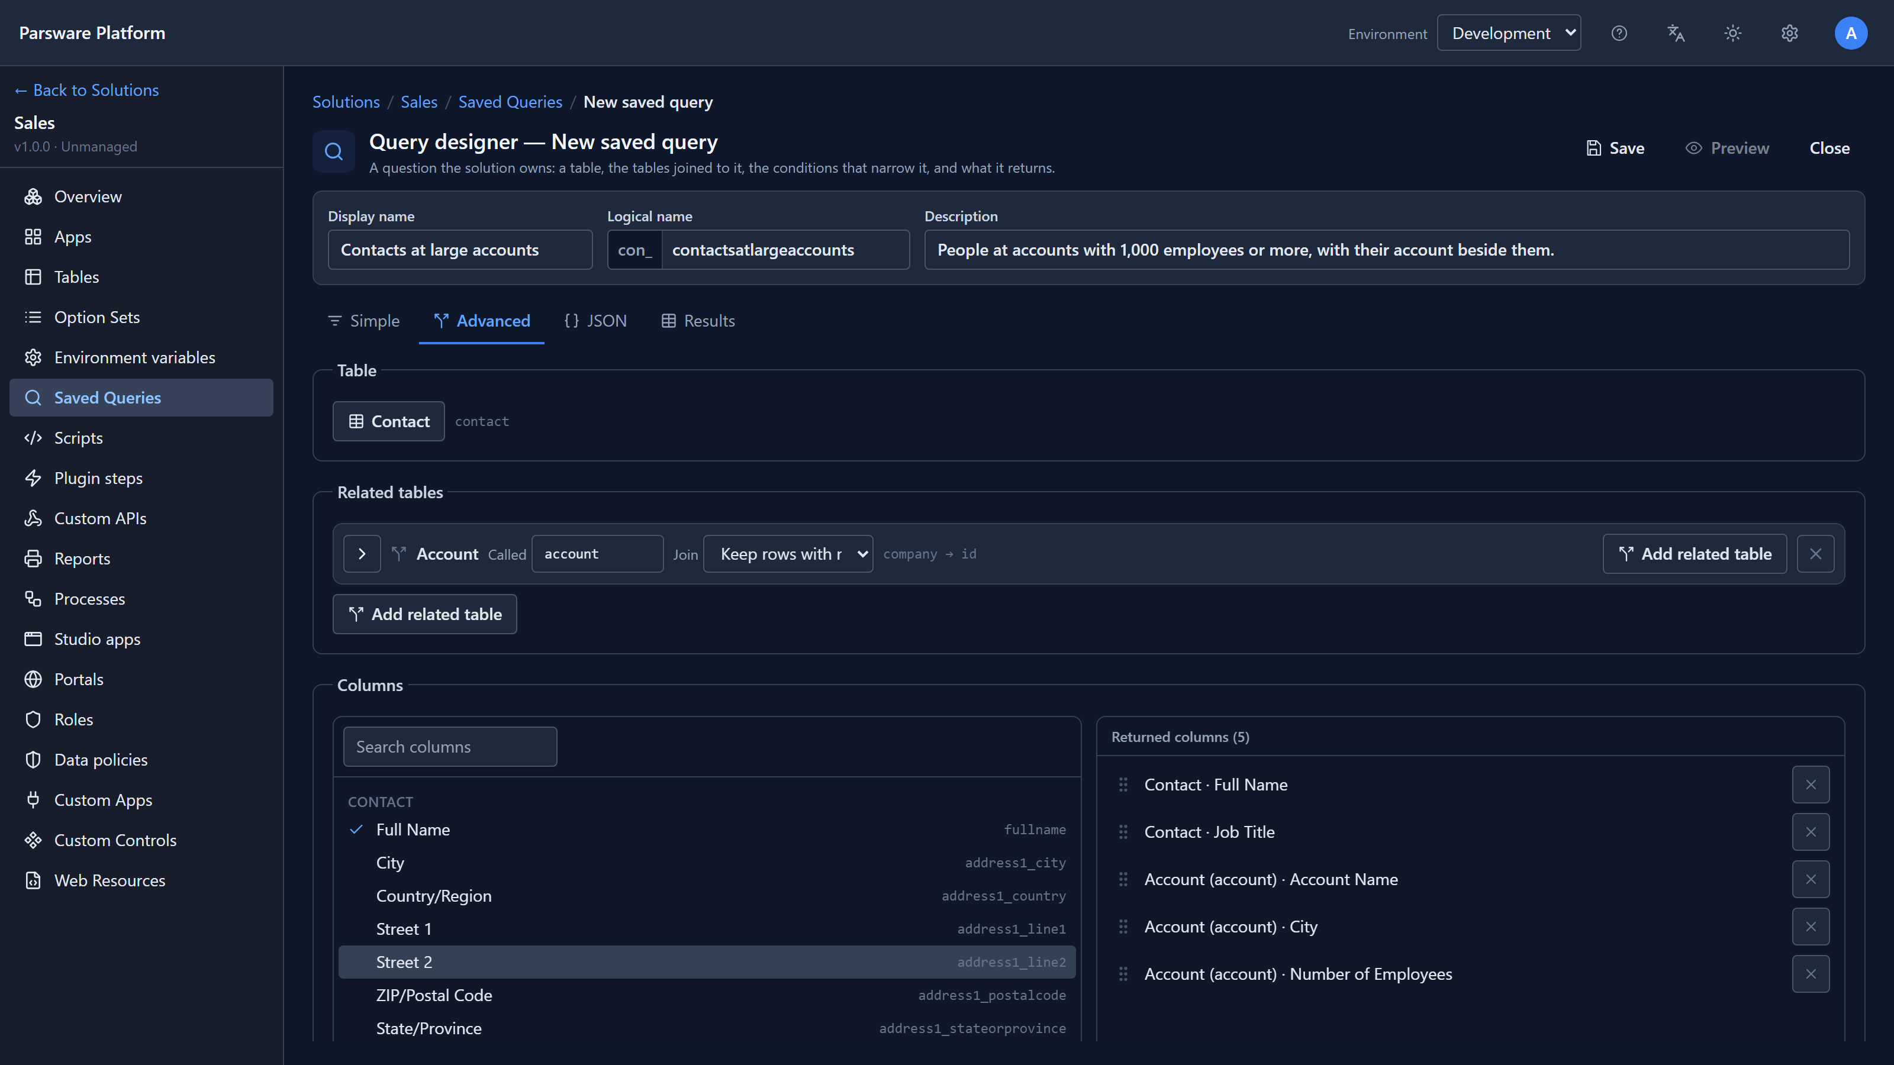Focus the Search columns field
Image resolution: width=1894 pixels, height=1065 pixels.
(x=450, y=747)
